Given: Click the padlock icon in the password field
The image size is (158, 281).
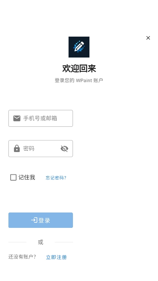Looking at the screenshot, I should pyautogui.click(x=17, y=149).
